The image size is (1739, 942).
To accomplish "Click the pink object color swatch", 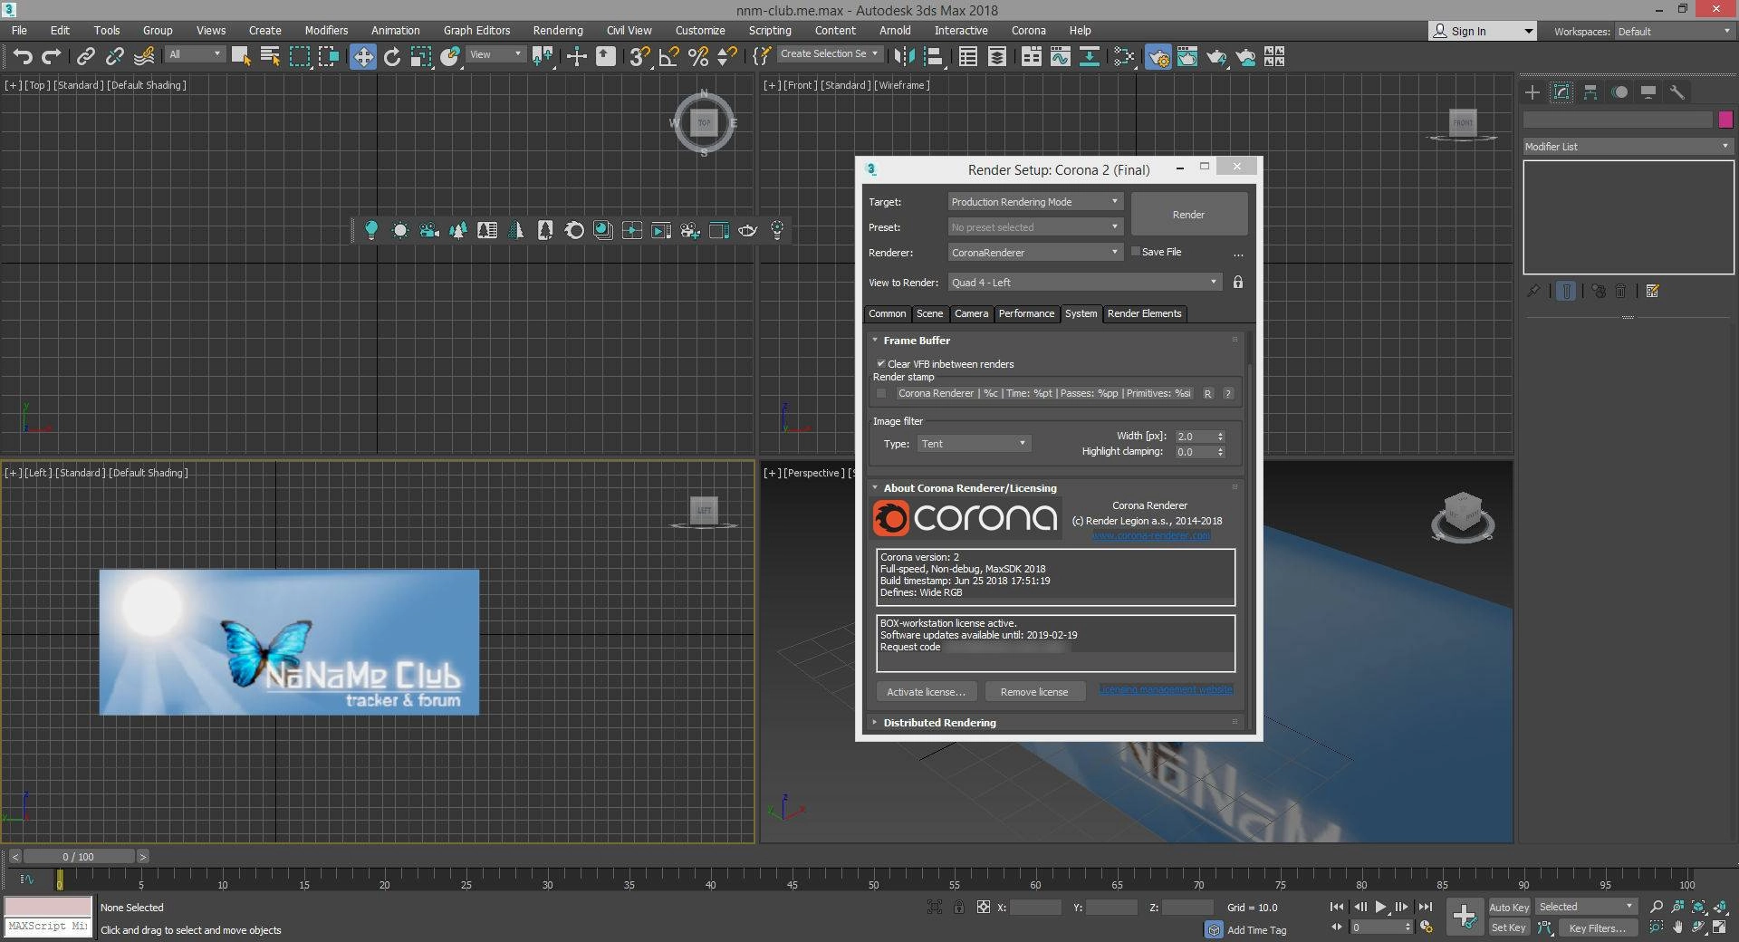I will tap(1725, 120).
